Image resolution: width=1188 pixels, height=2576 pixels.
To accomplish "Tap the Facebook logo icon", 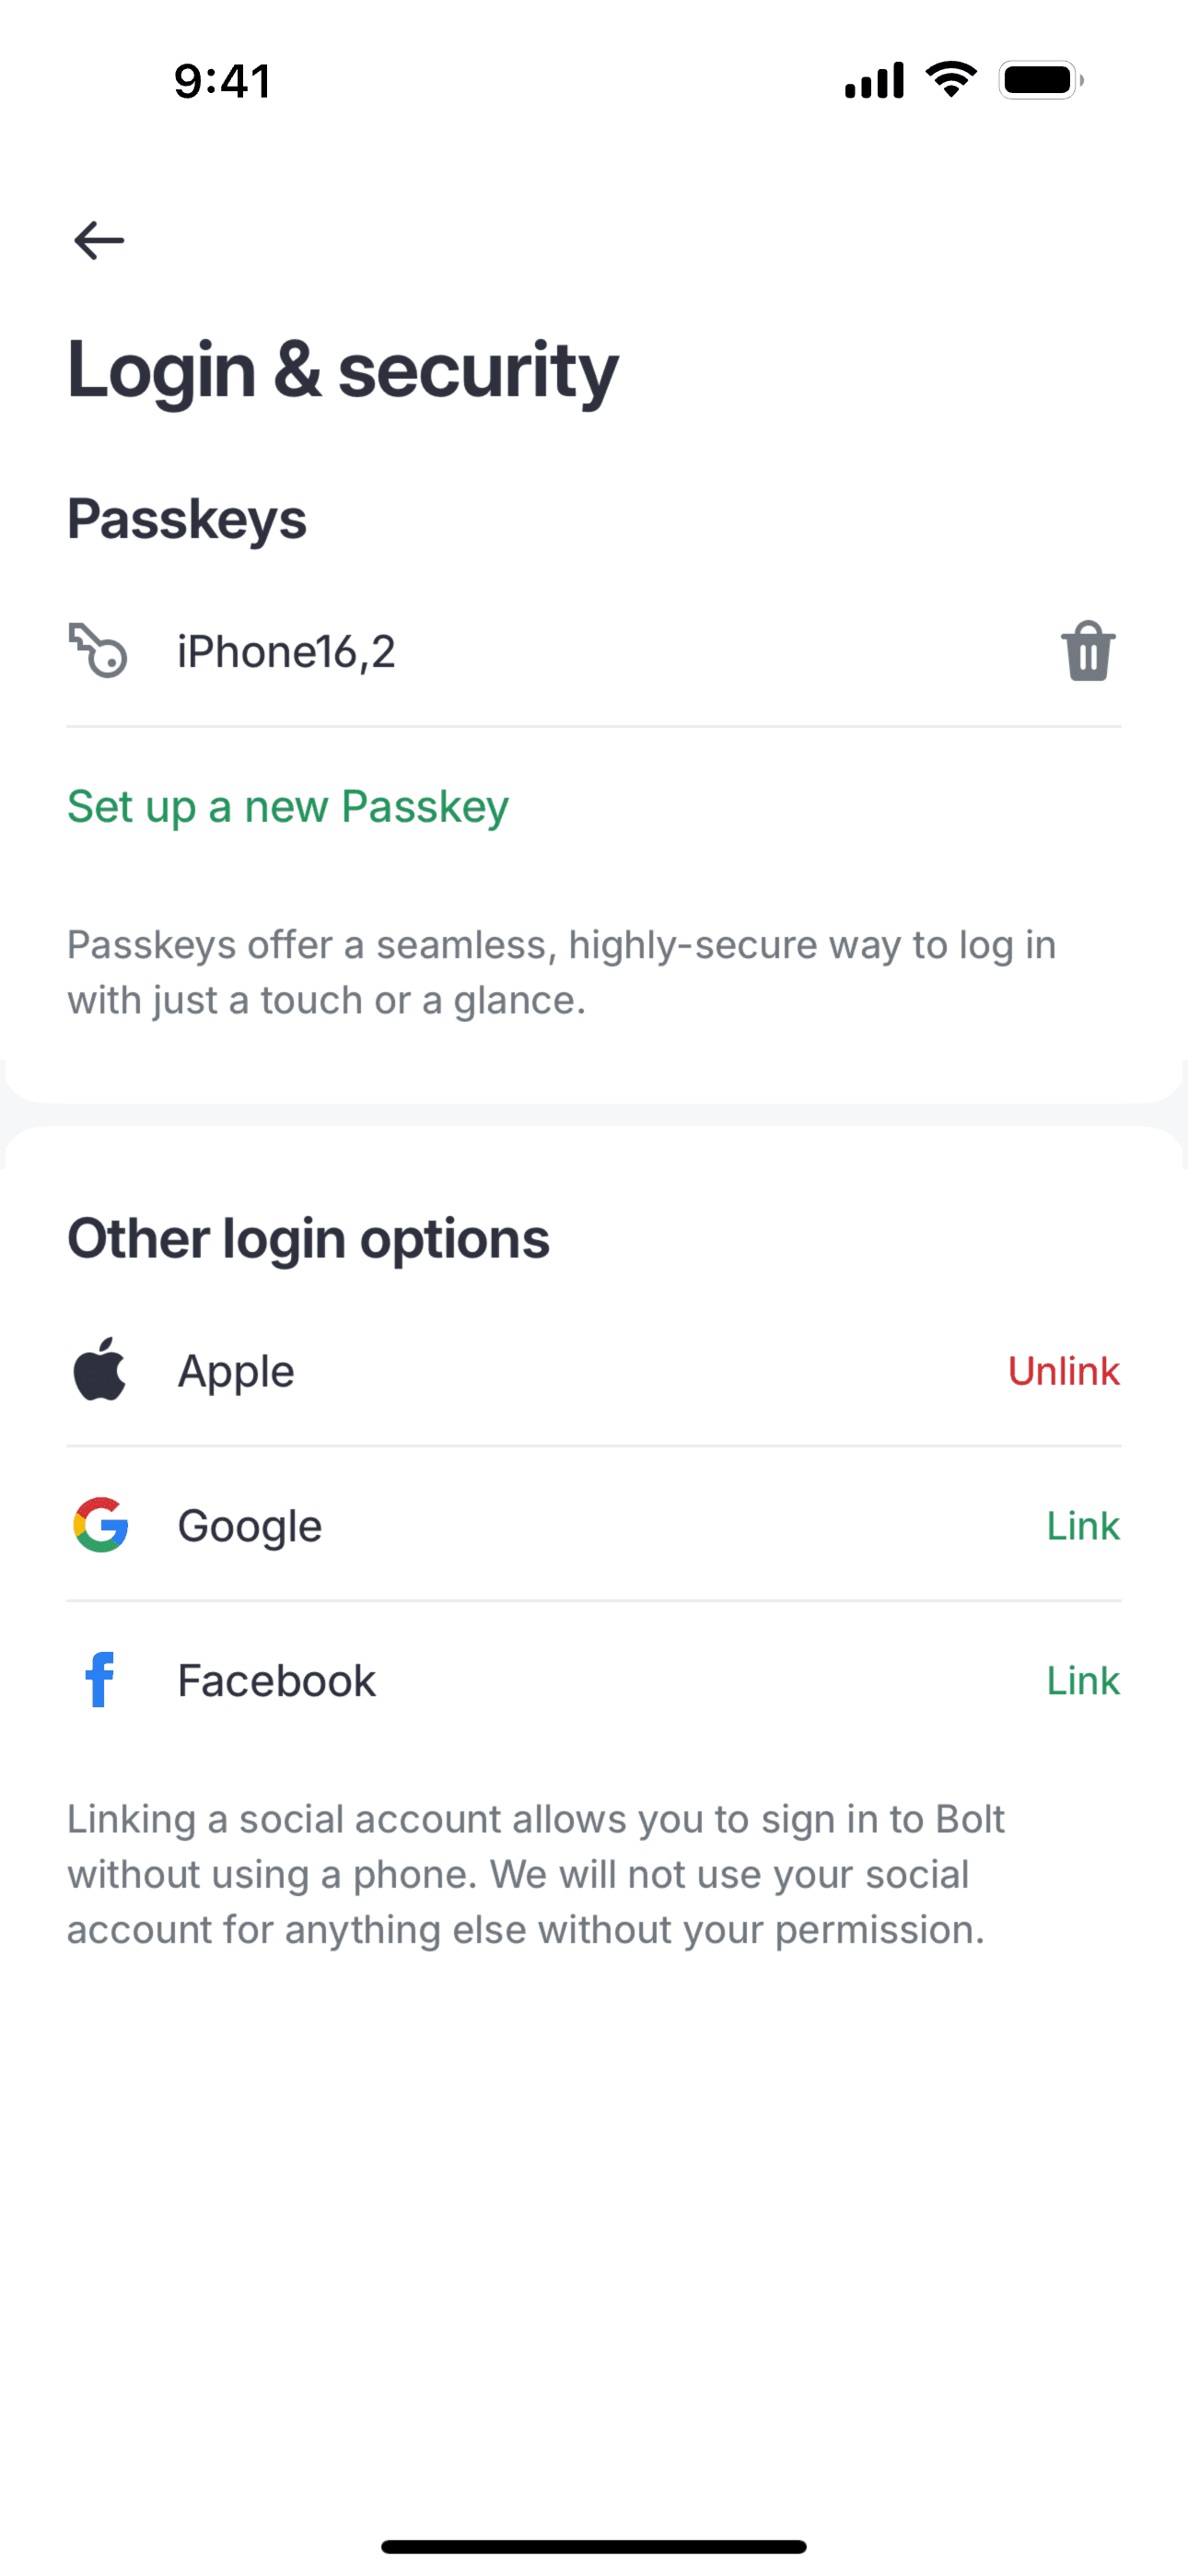I will pos(100,1680).
